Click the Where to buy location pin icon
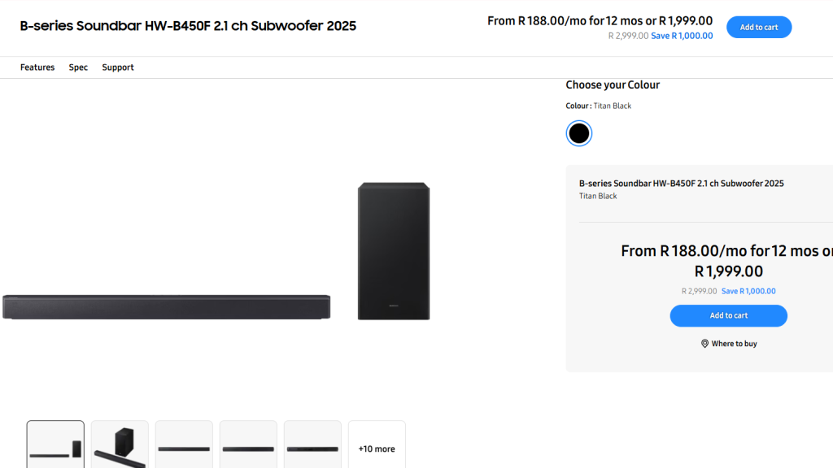Image resolution: width=833 pixels, height=468 pixels. coord(704,344)
